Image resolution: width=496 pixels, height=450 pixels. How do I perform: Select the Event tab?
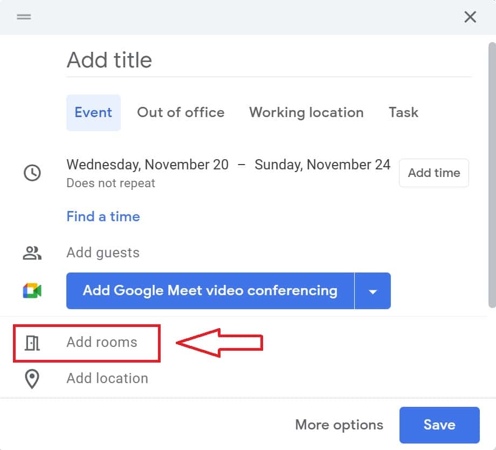pyautogui.click(x=93, y=112)
